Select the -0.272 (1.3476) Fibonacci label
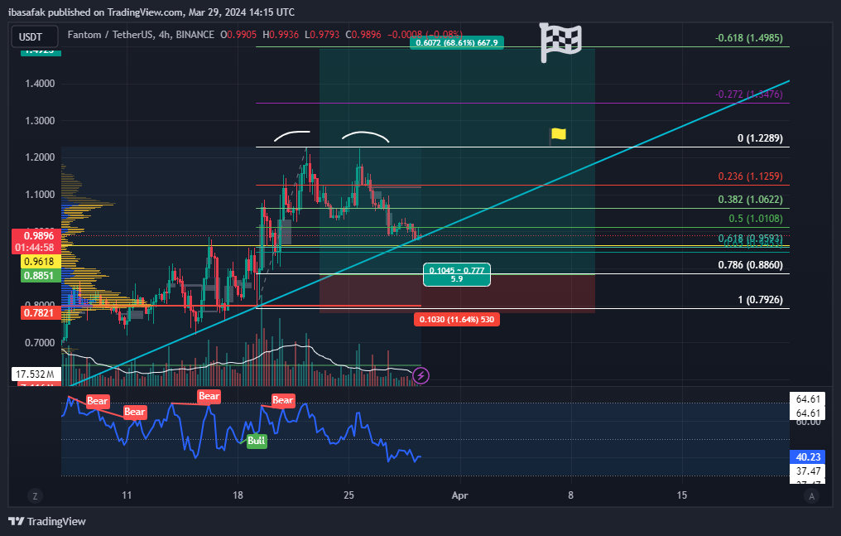The height and width of the screenshot is (536, 841). click(749, 94)
